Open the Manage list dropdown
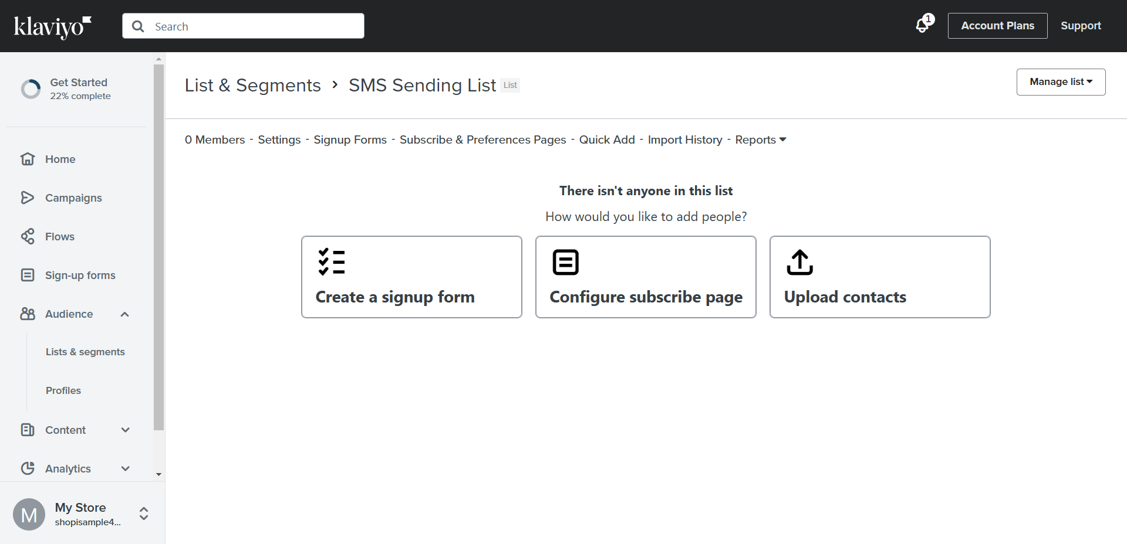Image resolution: width=1127 pixels, height=544 pixels. (x=1061, y=82)
